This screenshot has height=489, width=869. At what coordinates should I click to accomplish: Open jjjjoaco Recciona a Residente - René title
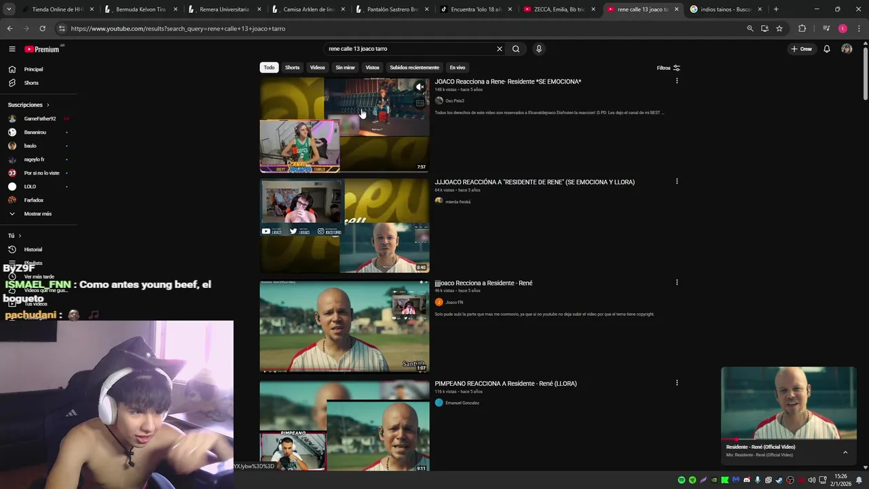(483, 283)
